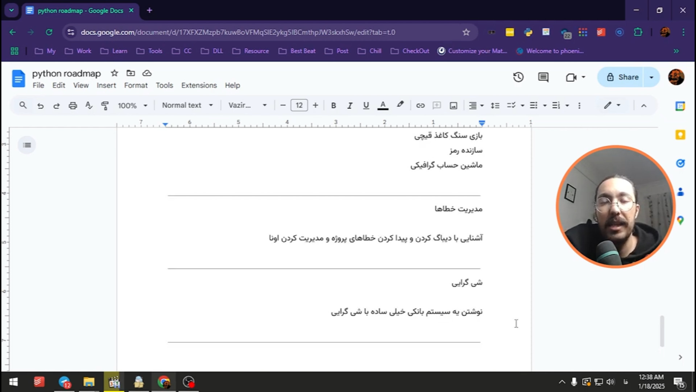Image resolution: width=696 pixels, height=392 pixels.
Task: Open the text color picker
Action: coord(383,106)
